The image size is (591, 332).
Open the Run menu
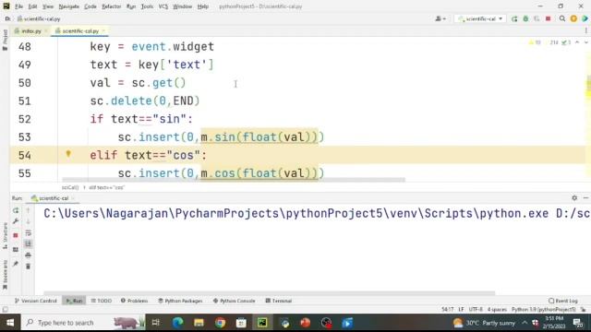131,6
